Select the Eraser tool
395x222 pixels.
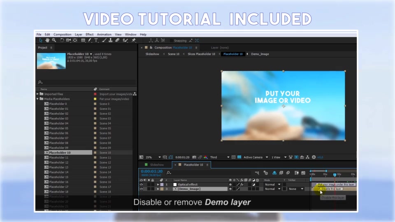[x=117, y=40]
